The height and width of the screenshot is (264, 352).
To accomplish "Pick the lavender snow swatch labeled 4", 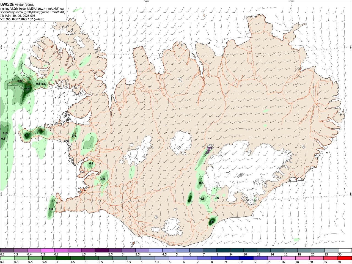I will point(155,250).
